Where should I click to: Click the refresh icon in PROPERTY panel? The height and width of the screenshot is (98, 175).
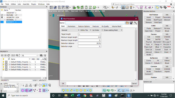tap(9, 55)
